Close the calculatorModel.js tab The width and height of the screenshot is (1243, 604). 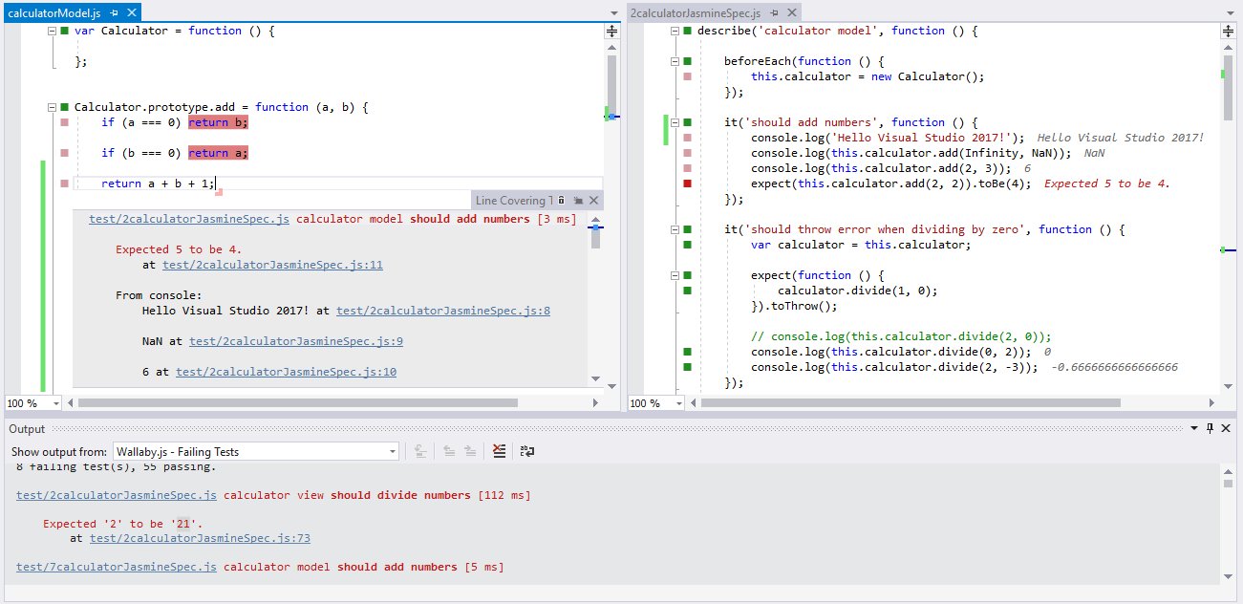point(131,12)
